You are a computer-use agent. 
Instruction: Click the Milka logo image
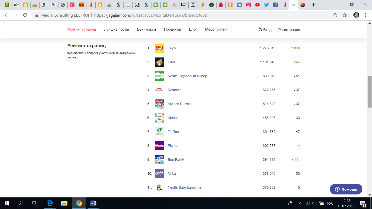click(x=159, y=174)
